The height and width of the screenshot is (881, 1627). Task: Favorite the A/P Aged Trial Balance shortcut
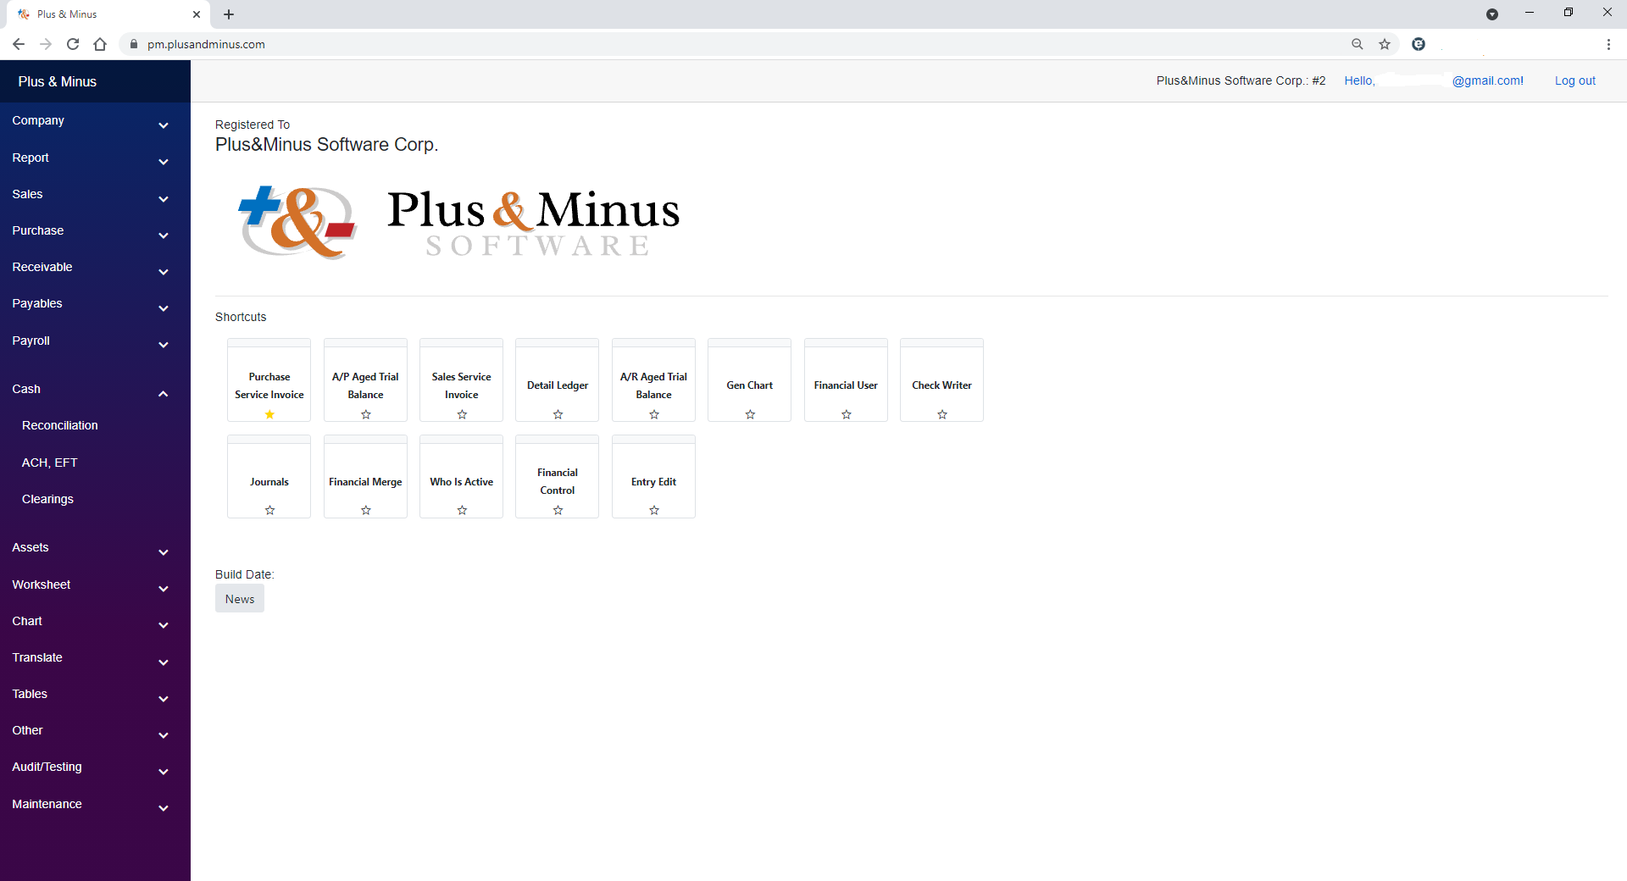[365, 414]
